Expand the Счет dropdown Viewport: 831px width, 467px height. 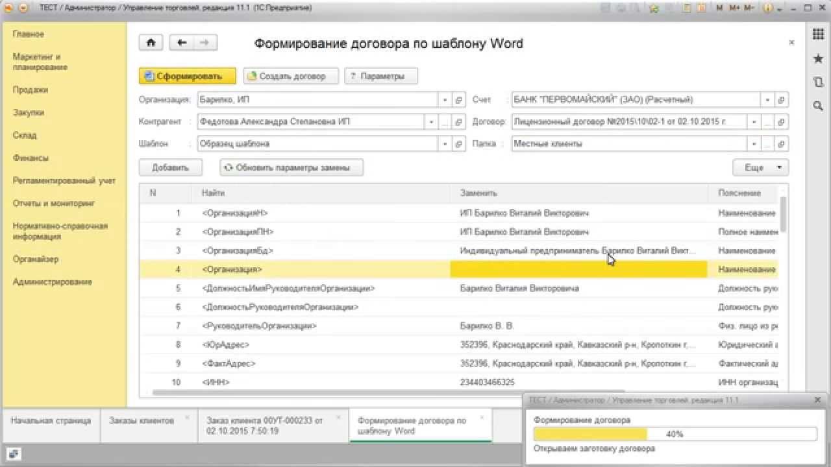pos(768,100)
